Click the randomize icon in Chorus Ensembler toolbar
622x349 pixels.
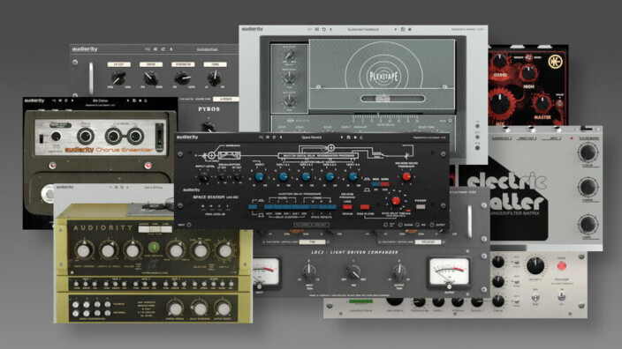pos(60,100)
